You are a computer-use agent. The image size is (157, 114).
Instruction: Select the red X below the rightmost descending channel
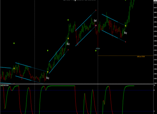point(126,42)
